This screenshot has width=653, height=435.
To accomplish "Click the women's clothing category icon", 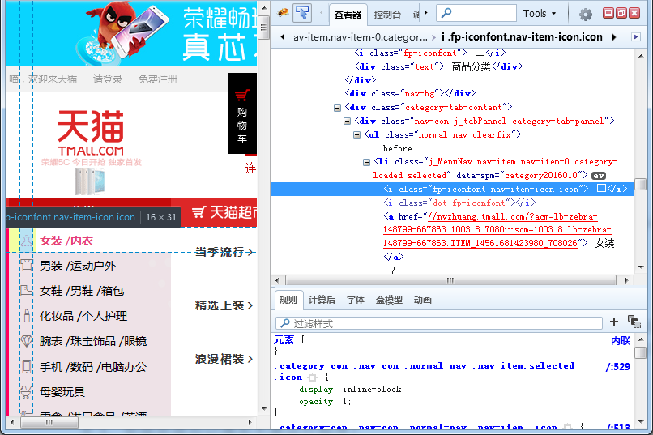I will click(x=26, y=241).
